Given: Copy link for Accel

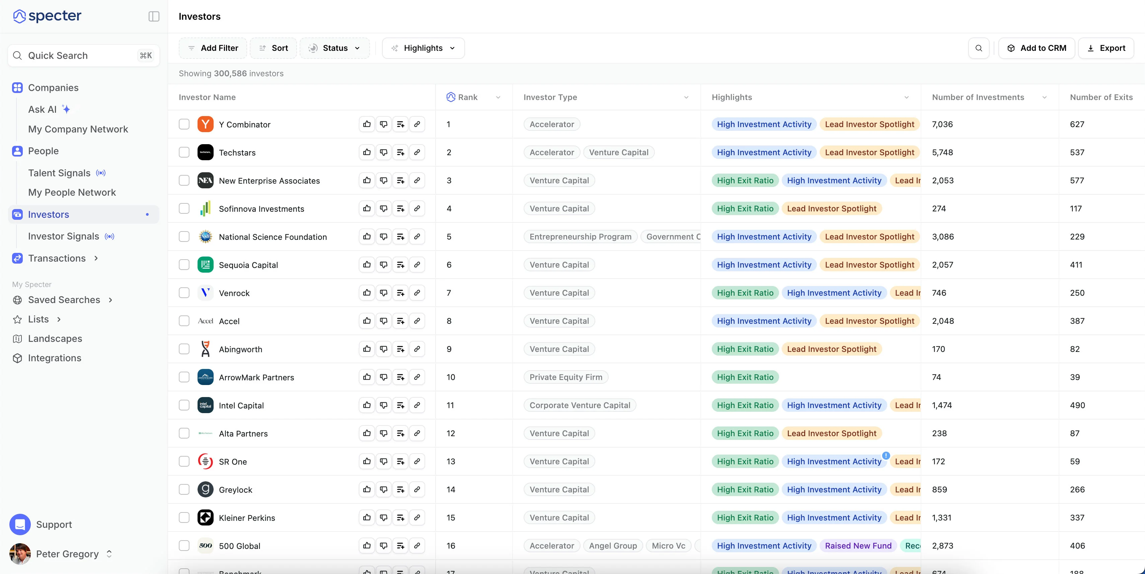Looking at the screenshot, I should (417, 320).
